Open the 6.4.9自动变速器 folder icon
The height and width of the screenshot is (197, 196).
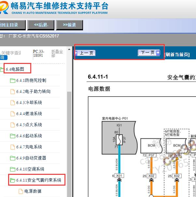coord(13,158)
